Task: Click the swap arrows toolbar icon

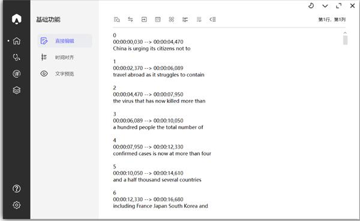Action: pos(130,20)
